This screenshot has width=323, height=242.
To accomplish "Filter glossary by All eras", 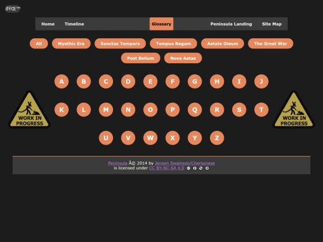I will click(x=39, y=44).
